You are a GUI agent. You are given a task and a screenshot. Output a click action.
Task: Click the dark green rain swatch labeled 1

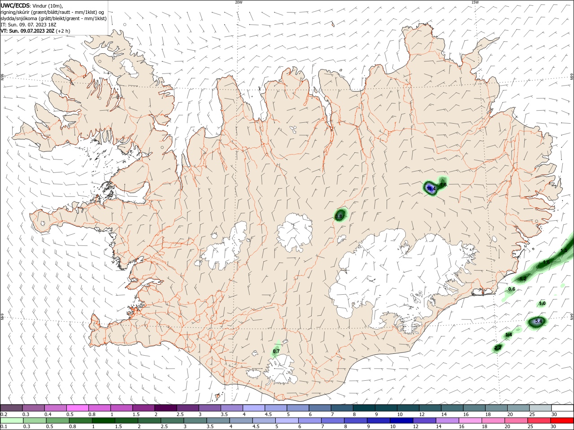tap(104, 421)
